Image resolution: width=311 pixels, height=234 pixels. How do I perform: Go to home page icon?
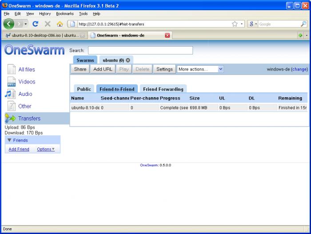point(60,24)
